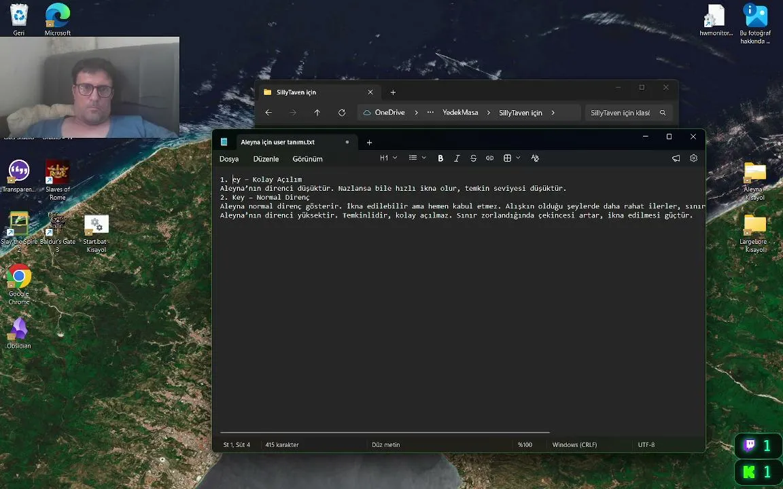
Task: Click the webcam overlay video
Action: (90, 87)
